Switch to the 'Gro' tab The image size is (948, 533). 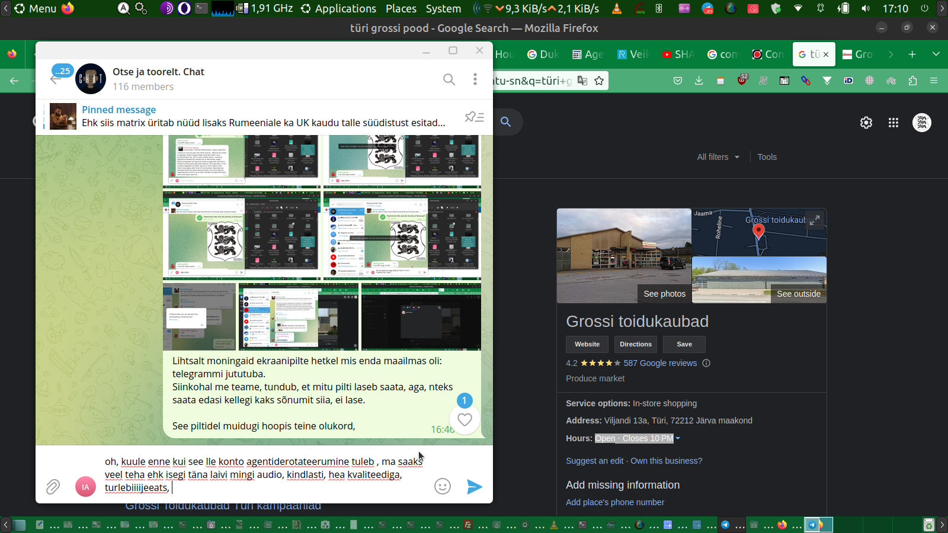tap(858, 54)
